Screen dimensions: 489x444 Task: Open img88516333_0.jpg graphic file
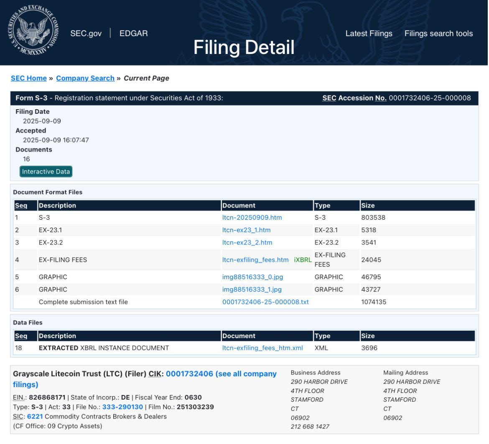tap(252, 277)
